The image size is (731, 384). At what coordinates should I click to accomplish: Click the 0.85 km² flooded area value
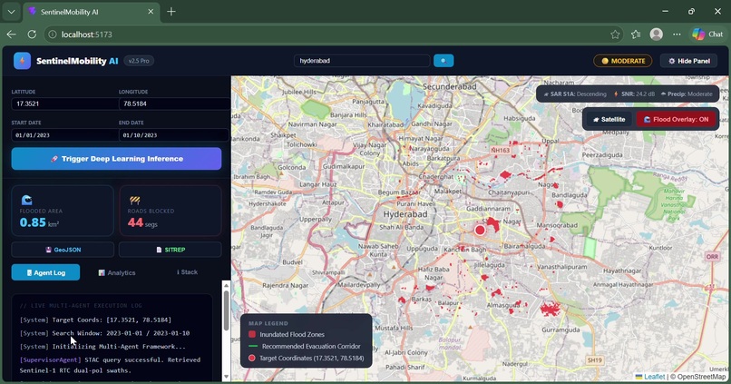click(39, 222)
